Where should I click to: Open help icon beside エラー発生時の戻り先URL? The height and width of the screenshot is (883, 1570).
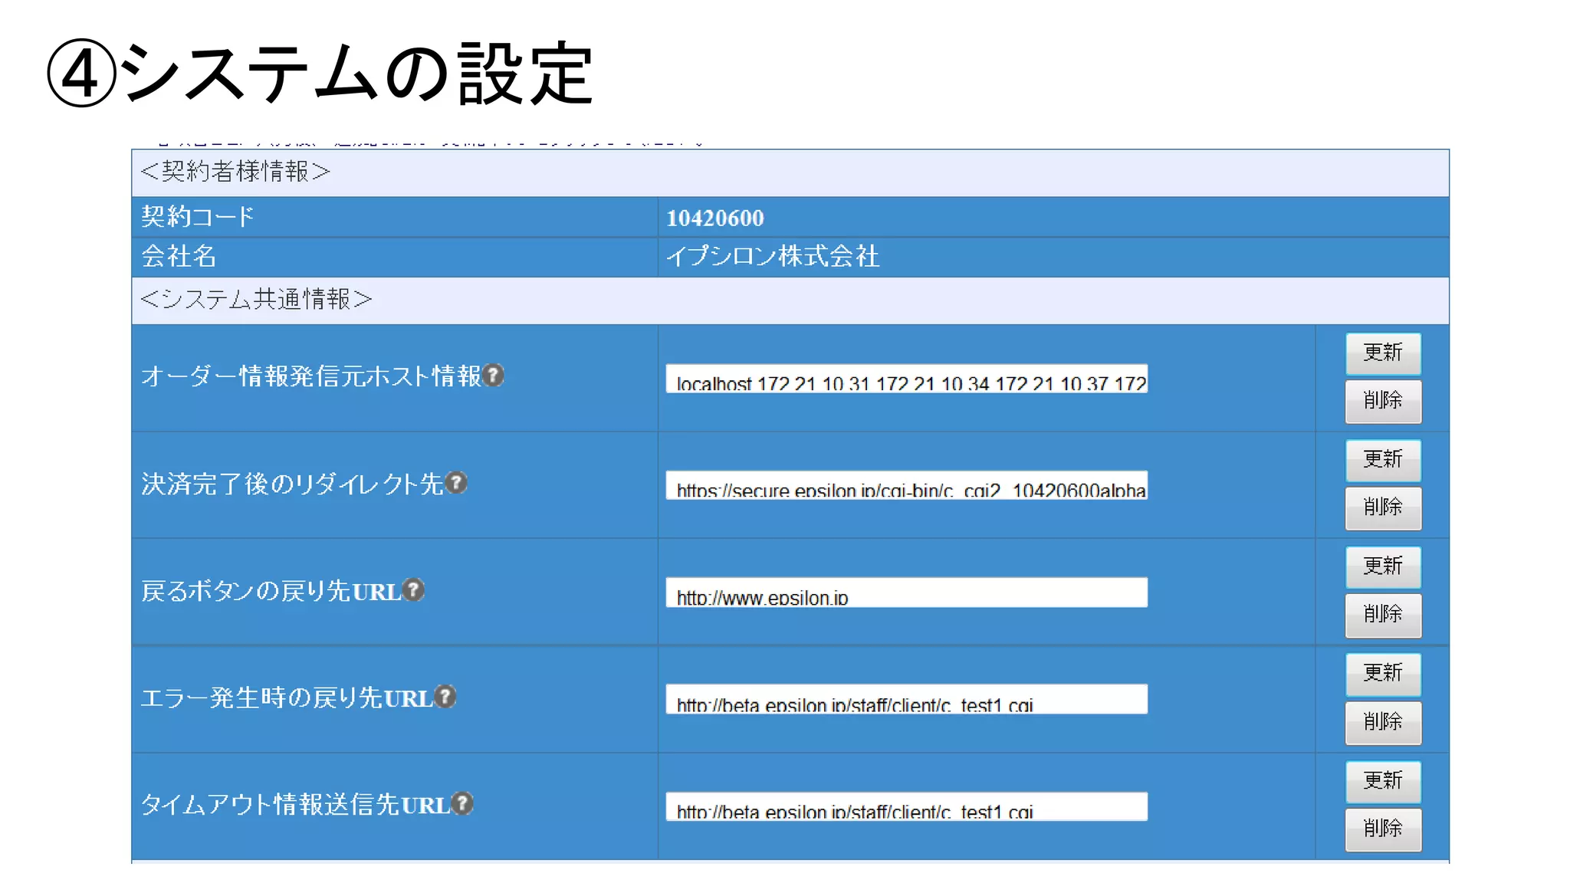(445, 696)
